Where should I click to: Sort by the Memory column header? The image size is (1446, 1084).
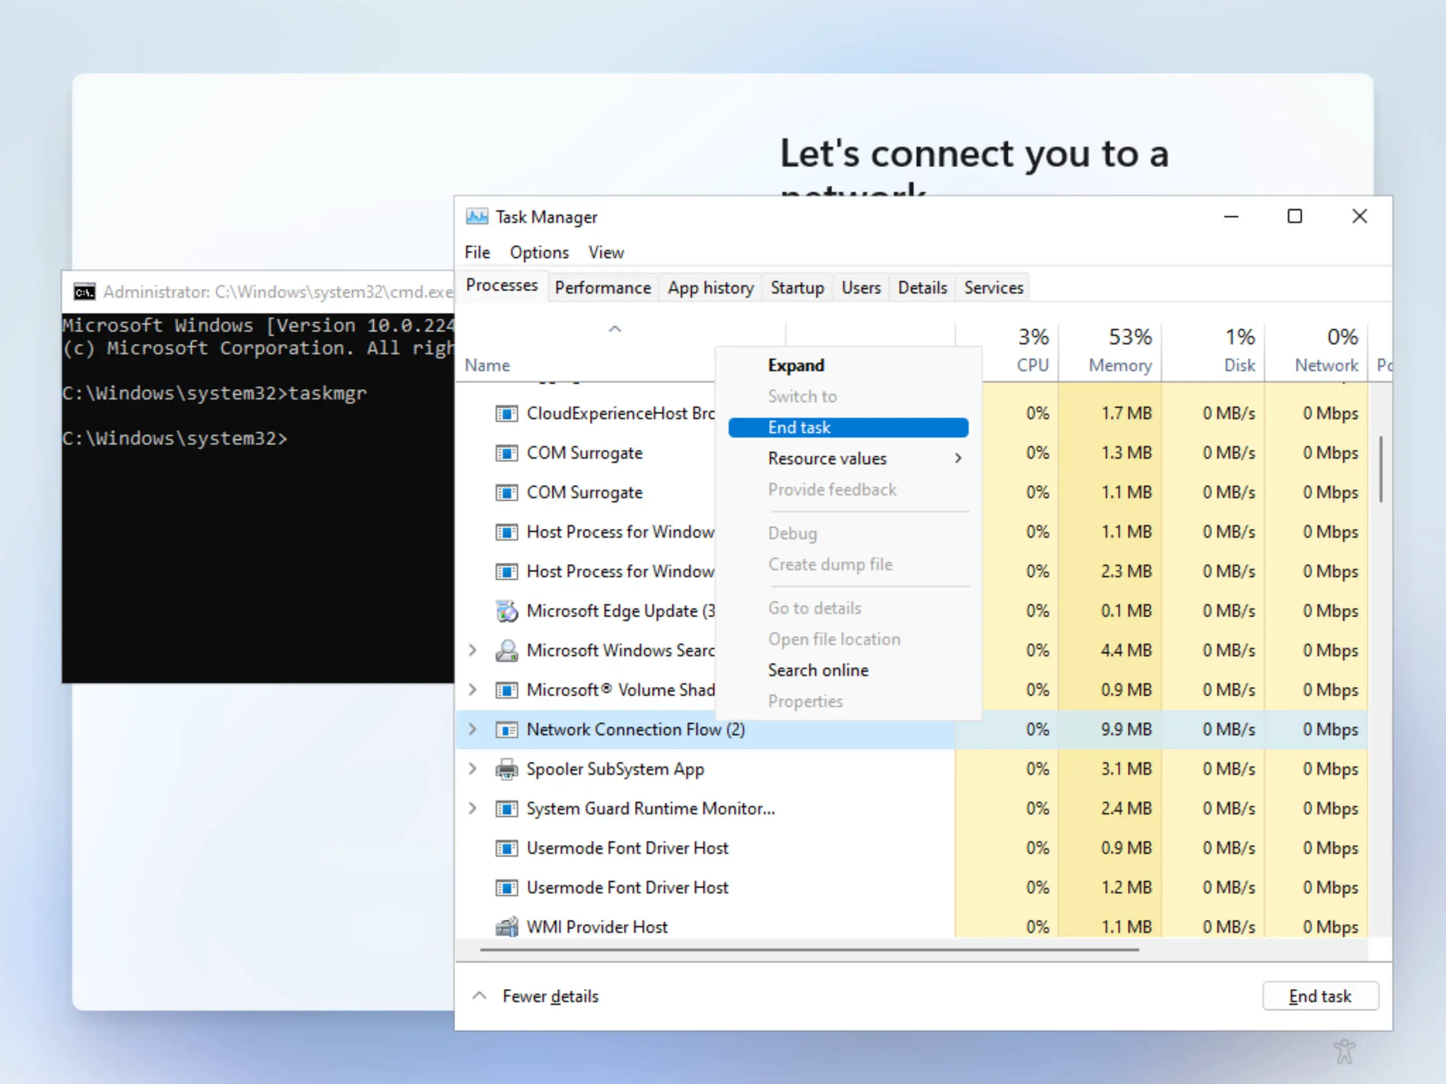point(1110,351)
